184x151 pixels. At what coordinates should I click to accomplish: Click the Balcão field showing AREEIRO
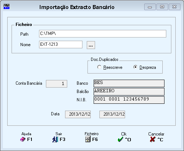(129, 92)
